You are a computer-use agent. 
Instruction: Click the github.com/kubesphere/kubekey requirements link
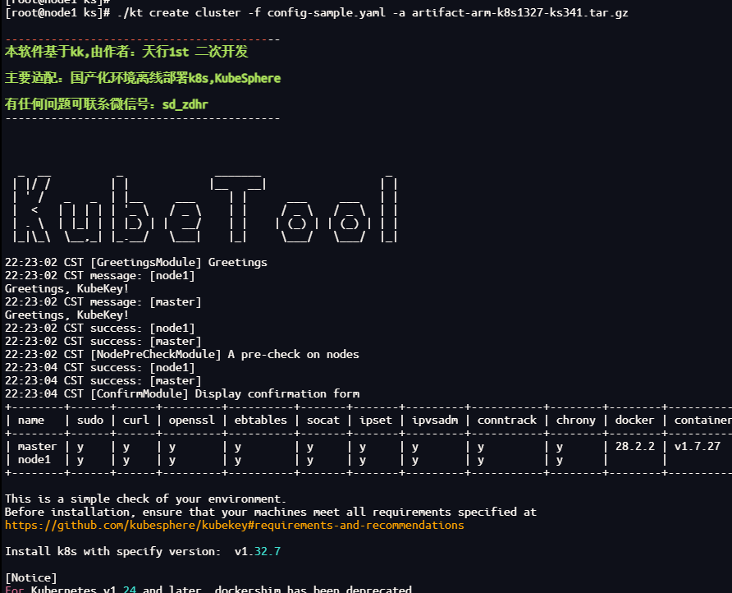point(235,526)
